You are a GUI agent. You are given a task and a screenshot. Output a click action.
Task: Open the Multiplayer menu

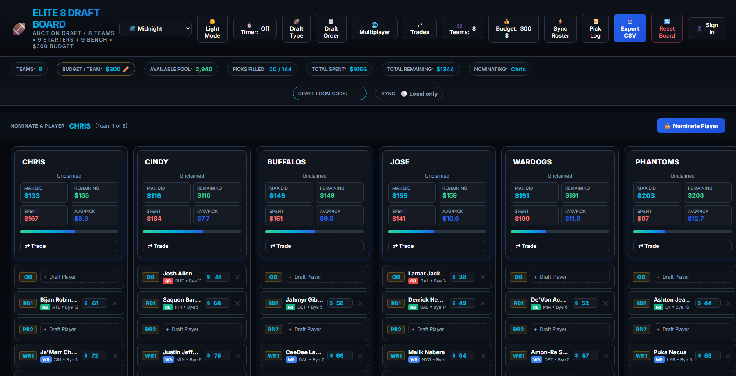375,28
